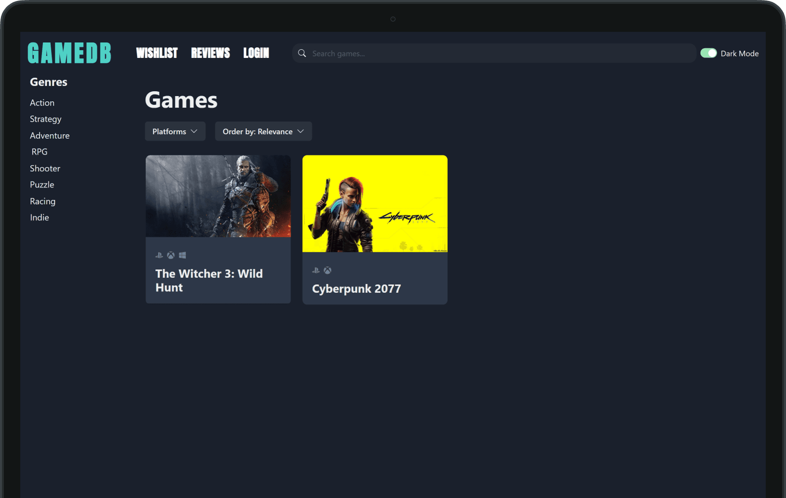
Task: Click the GAMEDB logo
Action: [69, 53]
